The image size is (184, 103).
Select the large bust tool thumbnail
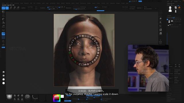tap(170, 9)
